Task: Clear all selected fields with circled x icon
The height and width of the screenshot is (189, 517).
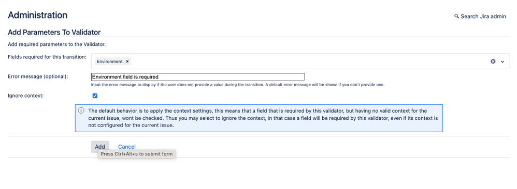Action: click(x=493, y=61)
